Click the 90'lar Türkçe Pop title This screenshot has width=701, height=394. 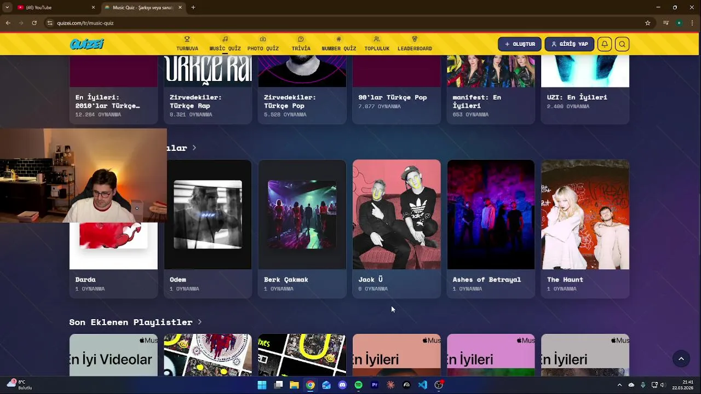392,97
